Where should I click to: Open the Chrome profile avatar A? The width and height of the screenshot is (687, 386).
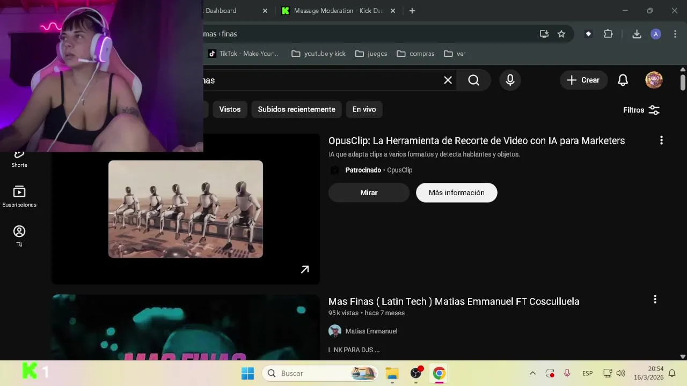pyautogui.click(x=656, y=34)
